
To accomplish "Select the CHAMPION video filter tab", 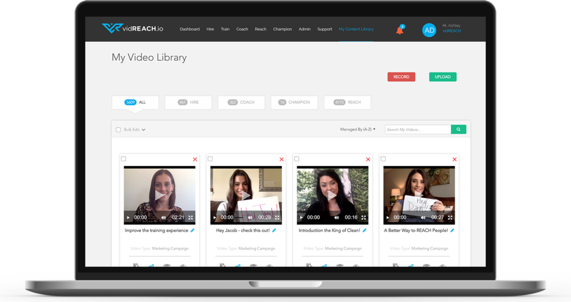I will click(x=294, y=103).
